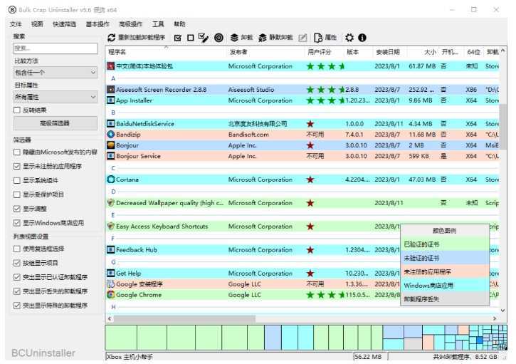Viewport: 516px width, 364px height.
Task: Open the 工具 menu
Action: 158,24
